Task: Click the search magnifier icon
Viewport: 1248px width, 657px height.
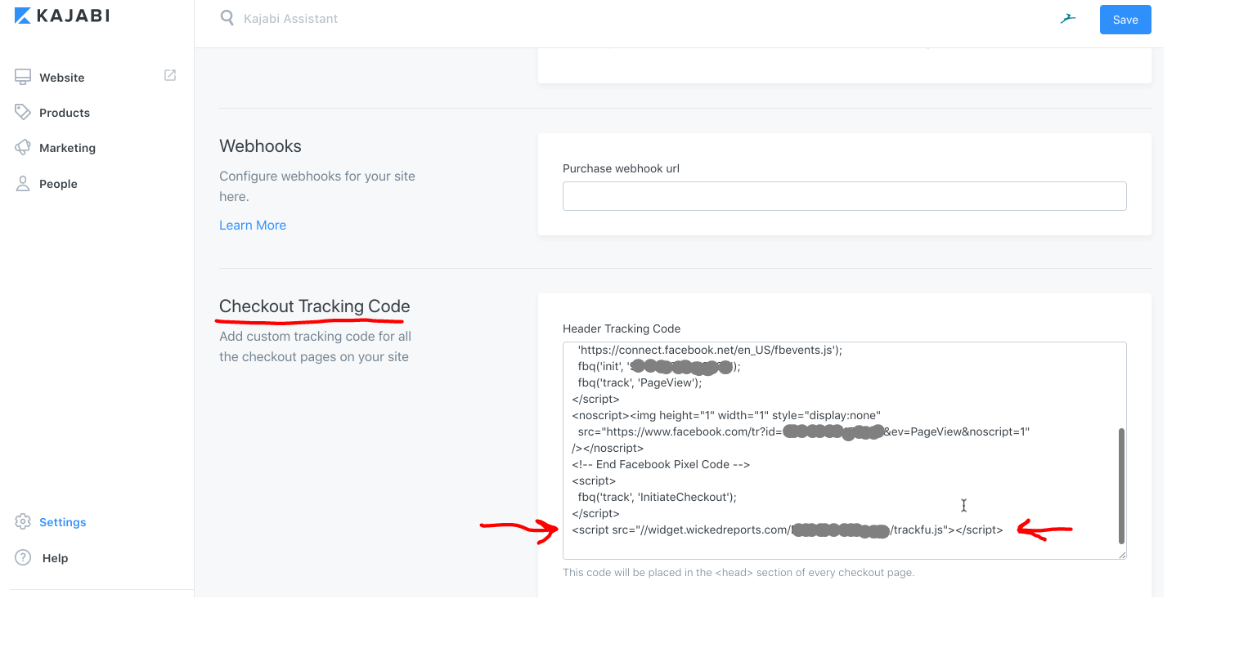Action: (x=227, y=18)
